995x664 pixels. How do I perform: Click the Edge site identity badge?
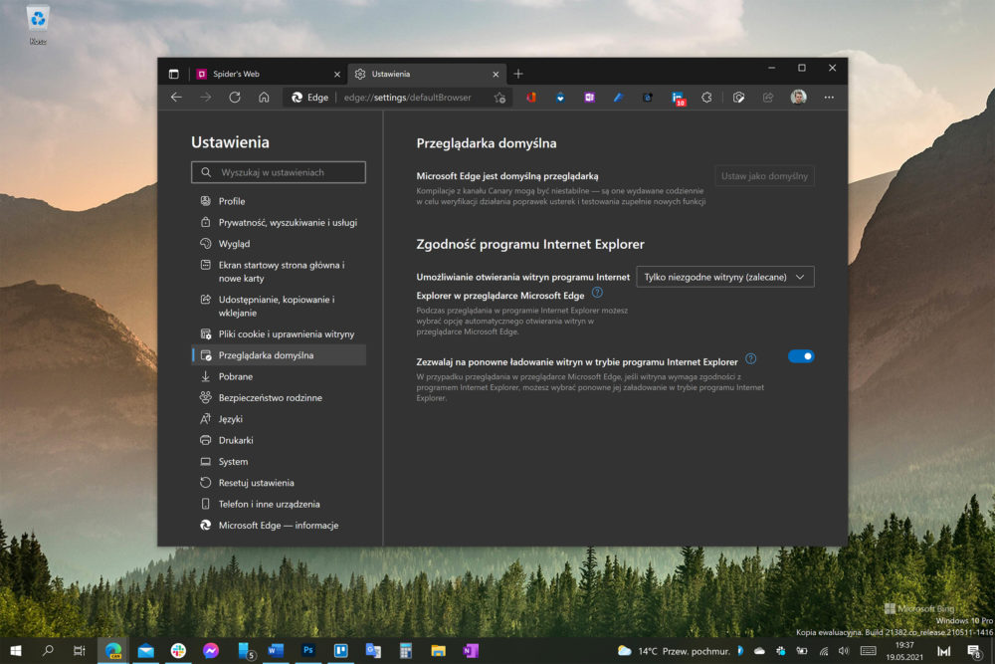(309, 98)
